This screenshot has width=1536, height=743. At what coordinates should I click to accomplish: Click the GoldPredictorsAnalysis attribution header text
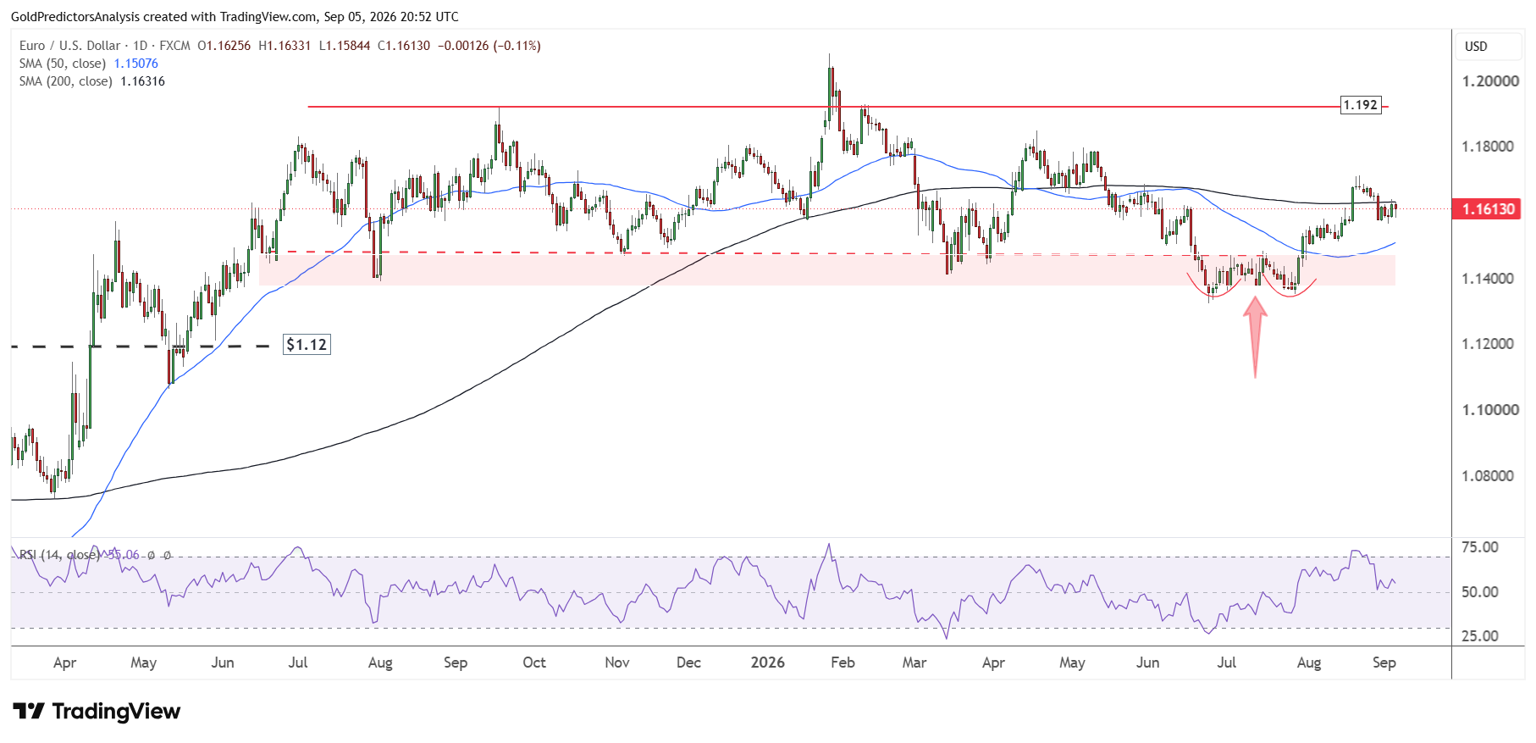pyautogui.click(x=235, y=16)
